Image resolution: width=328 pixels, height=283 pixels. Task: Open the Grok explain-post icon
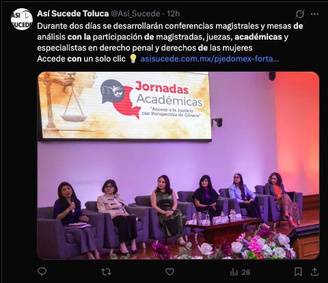click(x=300, y=14)
